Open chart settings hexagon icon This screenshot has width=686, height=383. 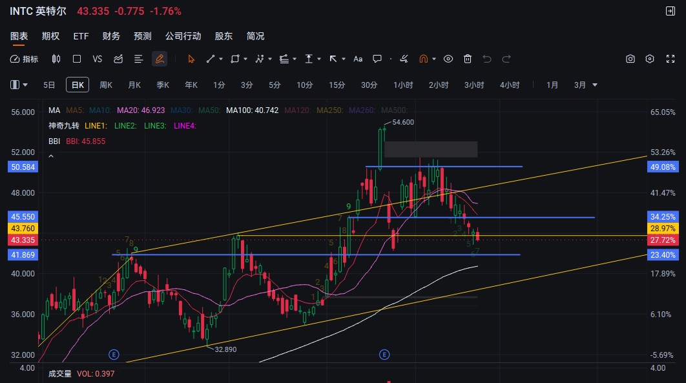pyautogui.click(x=650, y=59)
